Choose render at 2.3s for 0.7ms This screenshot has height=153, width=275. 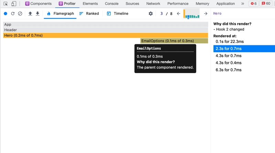[x=244, y=48]
